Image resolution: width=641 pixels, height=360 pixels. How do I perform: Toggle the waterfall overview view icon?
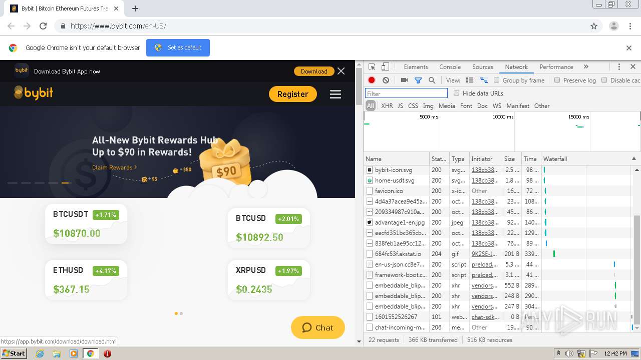coord(484,80)
